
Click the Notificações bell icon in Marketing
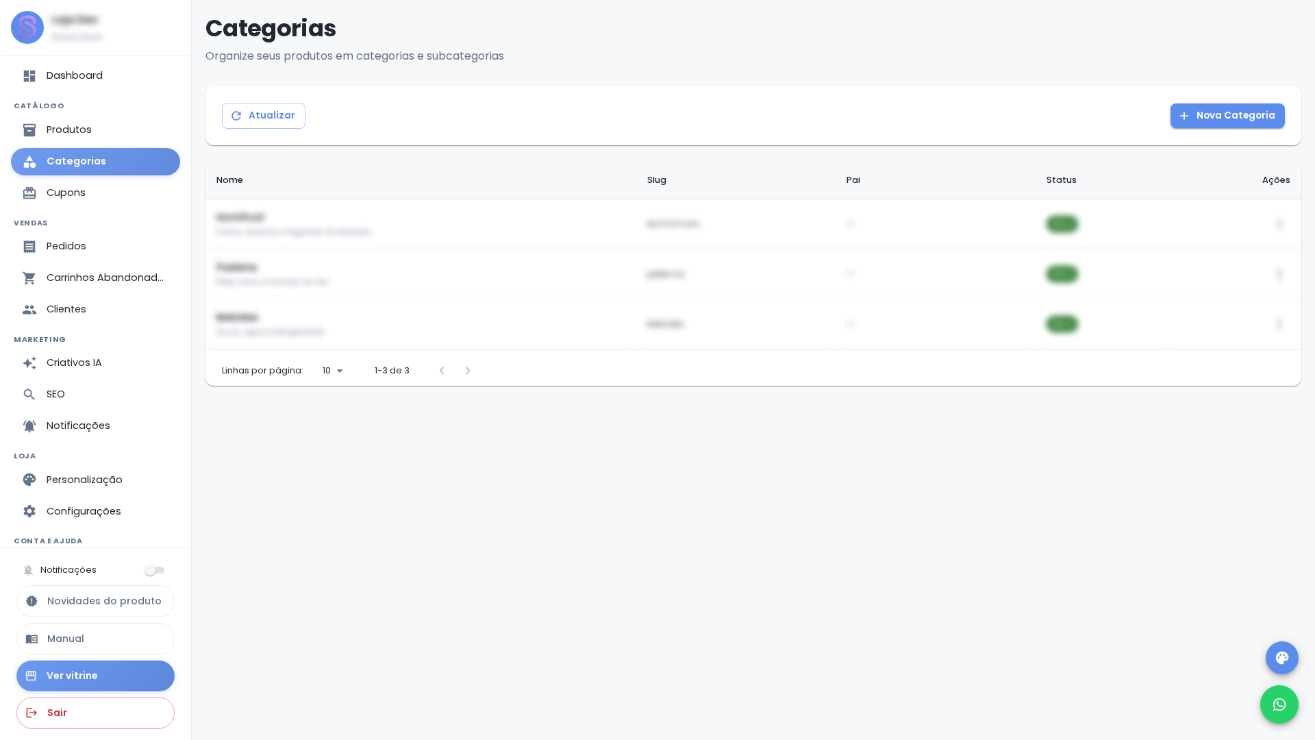(x=29, y=426)
